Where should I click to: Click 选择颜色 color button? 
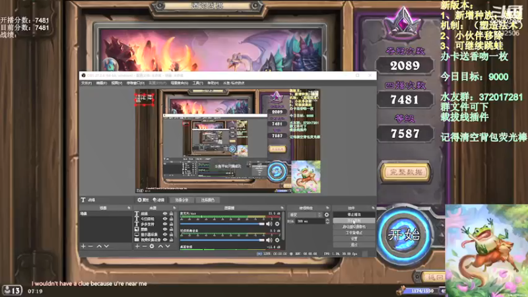pos(208,200)
